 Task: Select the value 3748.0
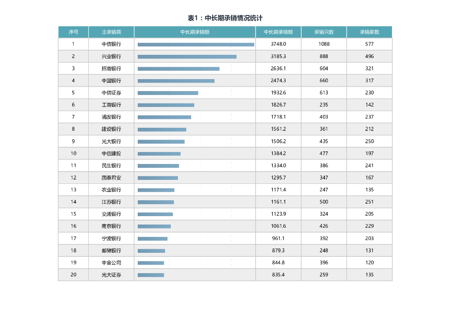click(278, 44)
